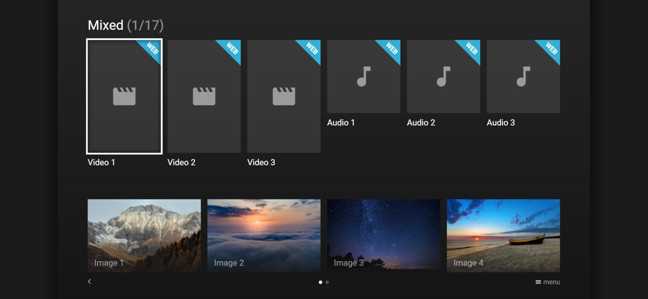Image resolution: width=648 pixels, height=299 pixels.
Task: Open the Video 3 clapperboard tile
Action: point(283,96)
